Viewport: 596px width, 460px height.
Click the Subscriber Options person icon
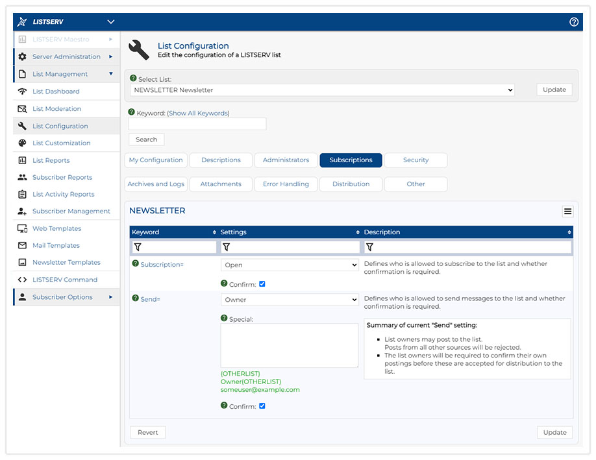click(x=23, y=297)
